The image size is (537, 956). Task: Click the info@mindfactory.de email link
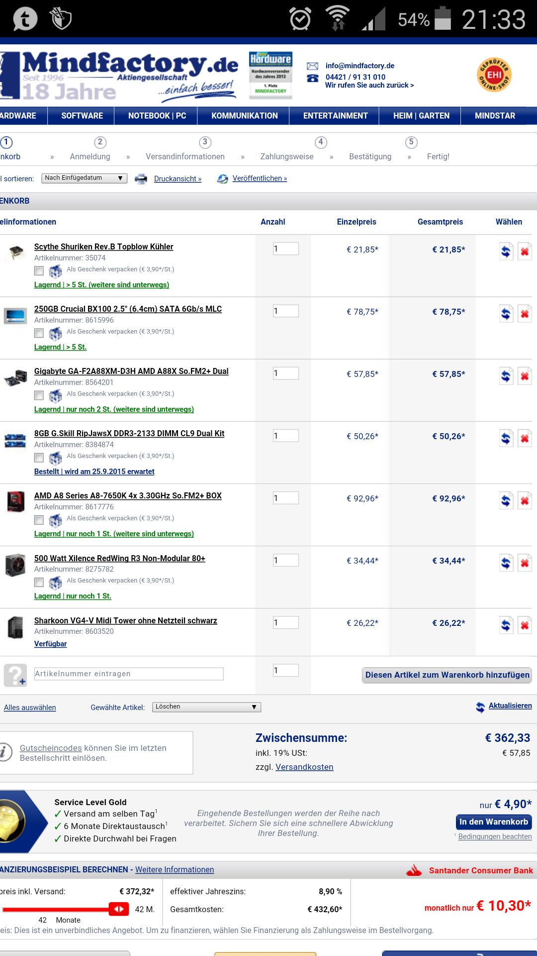click(x=360, y=66)
